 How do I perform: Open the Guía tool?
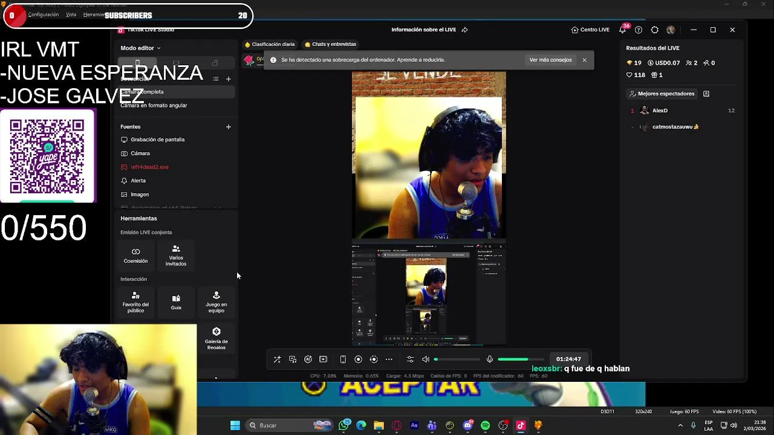176,302
